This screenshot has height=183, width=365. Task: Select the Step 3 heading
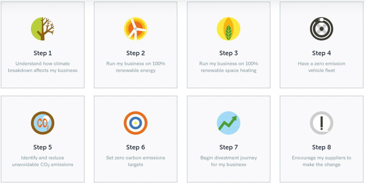point(228,53)
